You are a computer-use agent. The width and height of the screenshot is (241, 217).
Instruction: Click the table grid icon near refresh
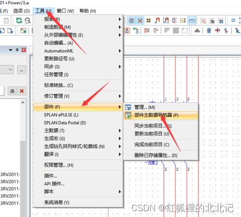pyautogui.click(x=6, y=21)
